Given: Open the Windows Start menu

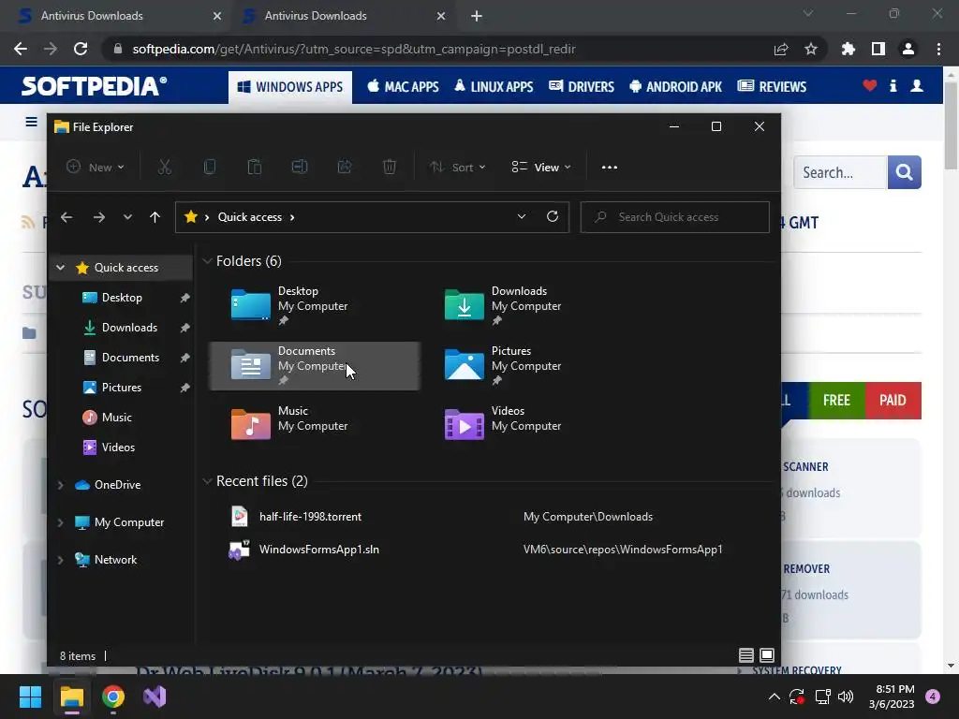Looking at the screenshot, I should (31, 697).
